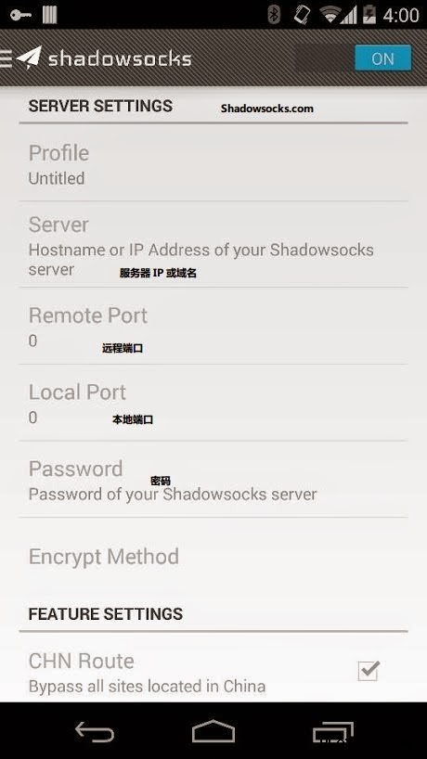Open the hamburger navigation menu
The image size is (427, 759).
(6, 58)
